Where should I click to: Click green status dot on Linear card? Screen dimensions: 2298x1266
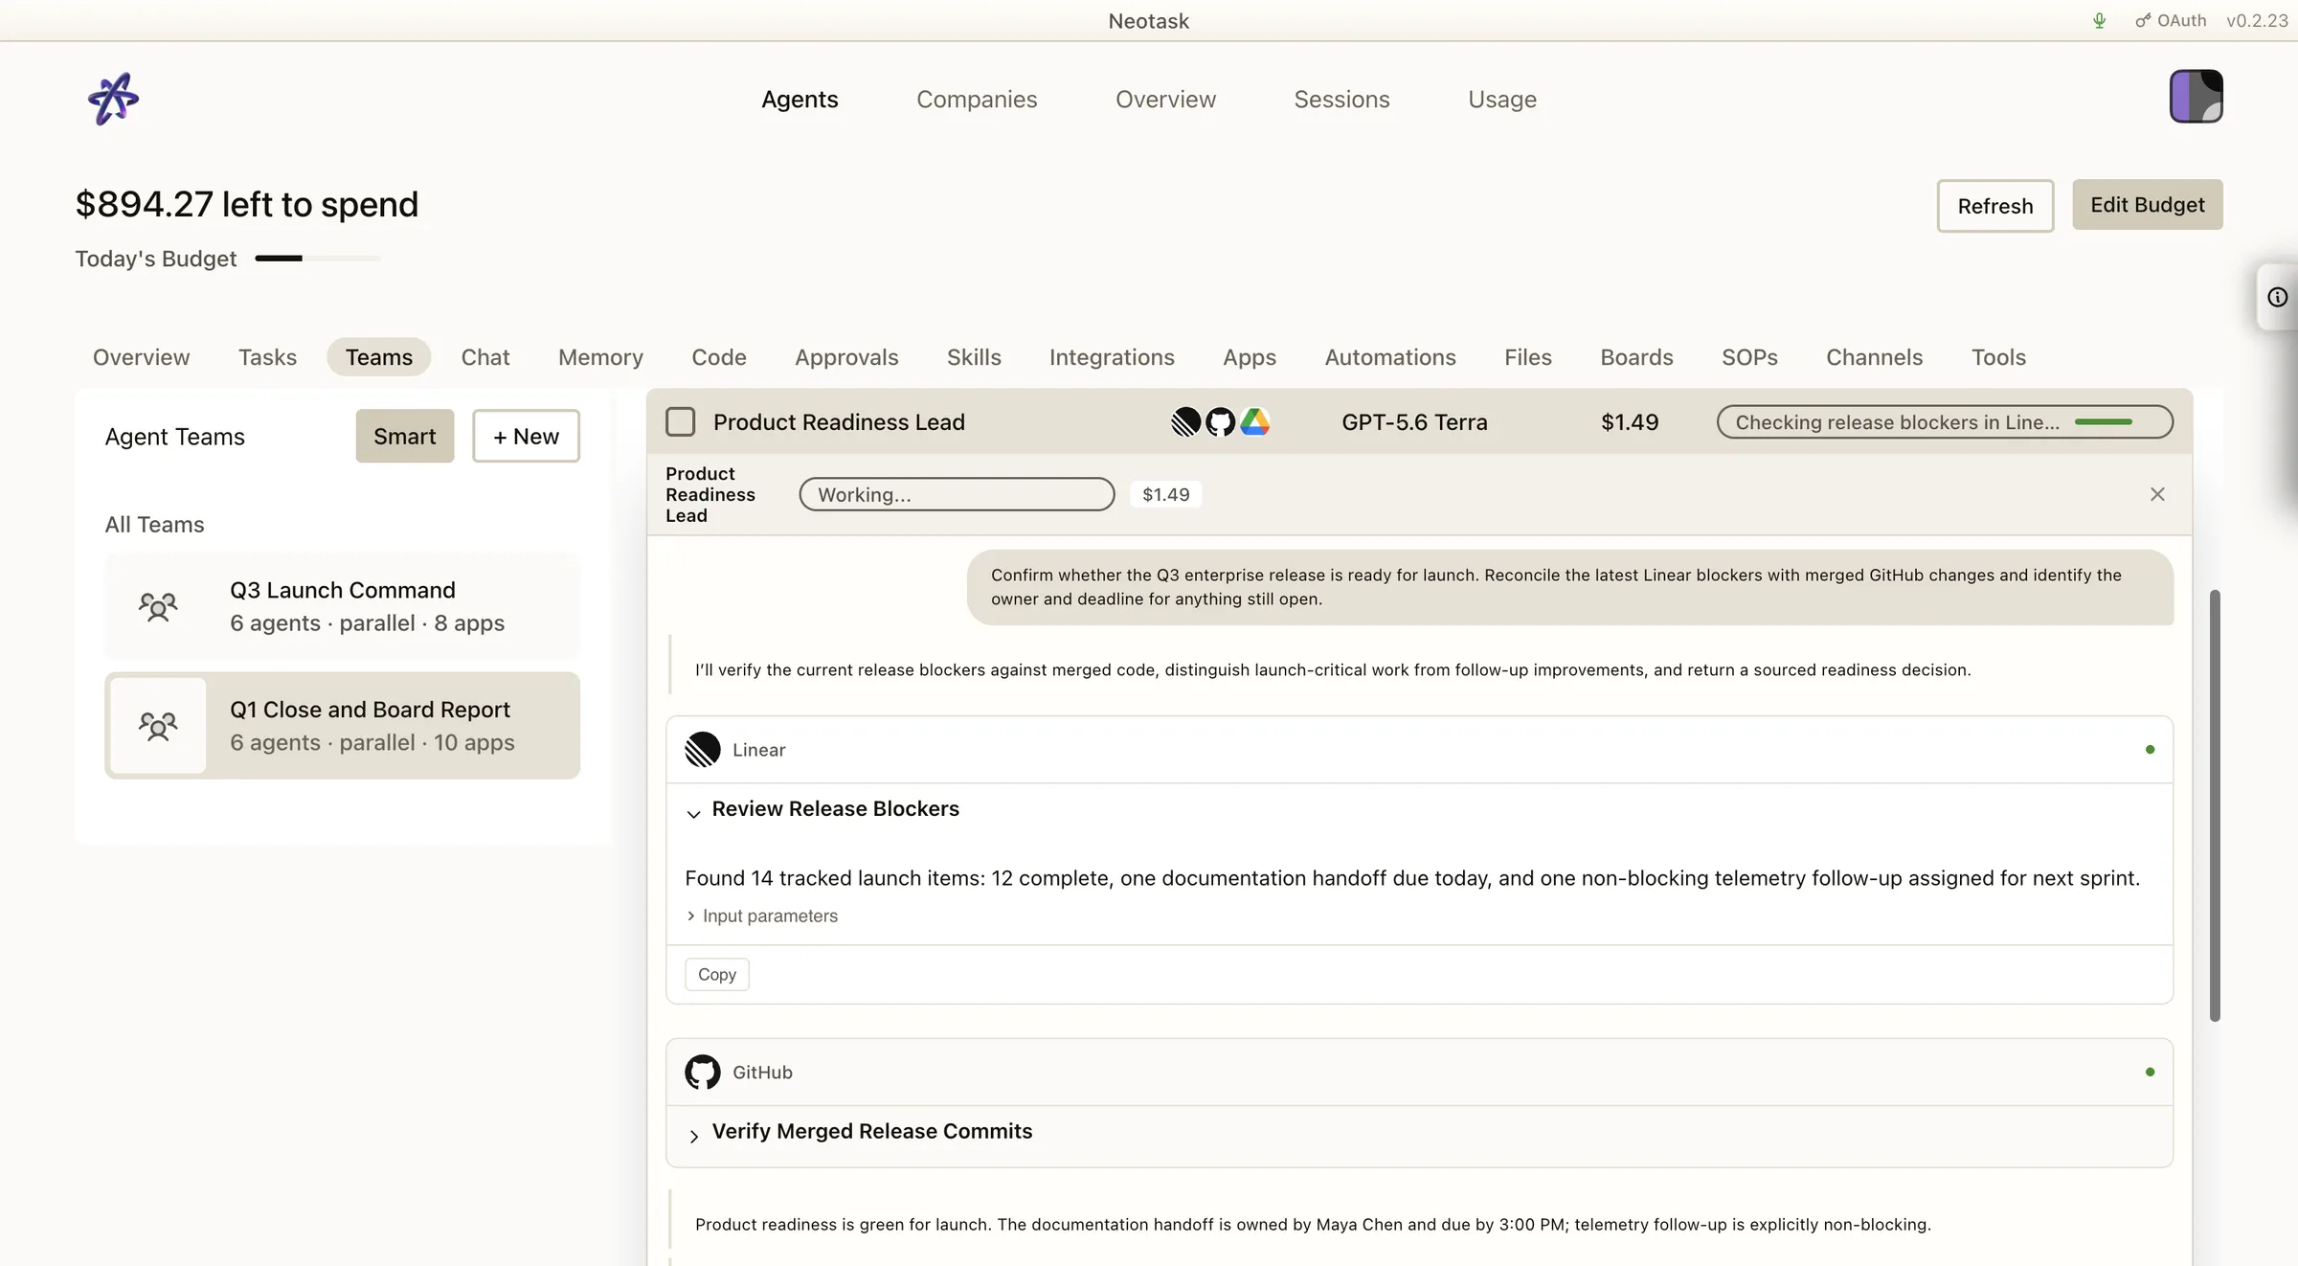click(x=2150, y=750)
